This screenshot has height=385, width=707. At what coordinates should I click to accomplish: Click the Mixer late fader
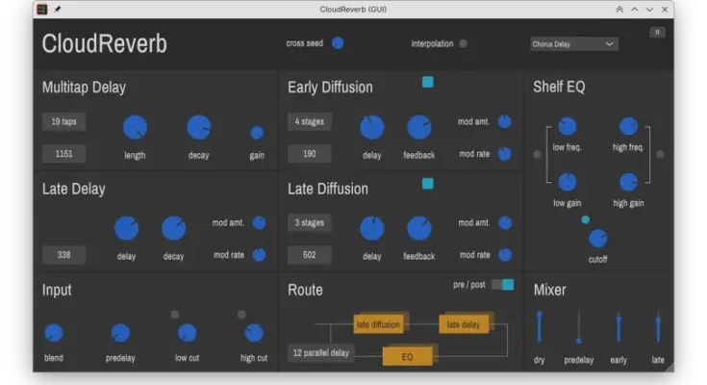click(658, 327)
